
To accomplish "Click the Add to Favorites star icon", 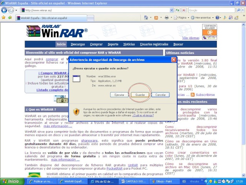I will [10, 17].
